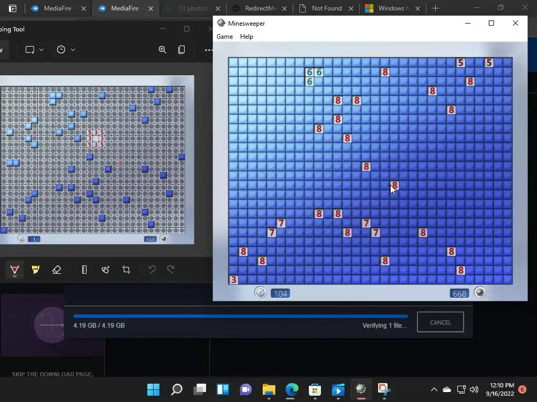Open the OneDrive cloud tray icon
Image resolution: width=537 pixels, height=402 pixels.
pyautogui.click(x=447, y=389)
